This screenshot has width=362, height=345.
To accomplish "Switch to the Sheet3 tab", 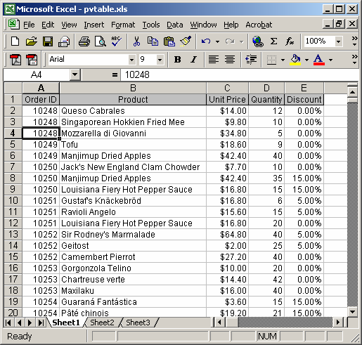I will pos(138,323).
